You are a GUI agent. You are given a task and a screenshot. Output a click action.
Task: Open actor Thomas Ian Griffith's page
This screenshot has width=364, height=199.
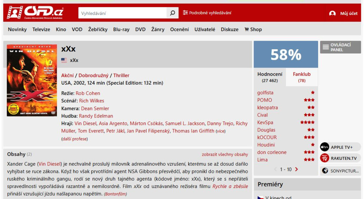click(x=193, y=131)
